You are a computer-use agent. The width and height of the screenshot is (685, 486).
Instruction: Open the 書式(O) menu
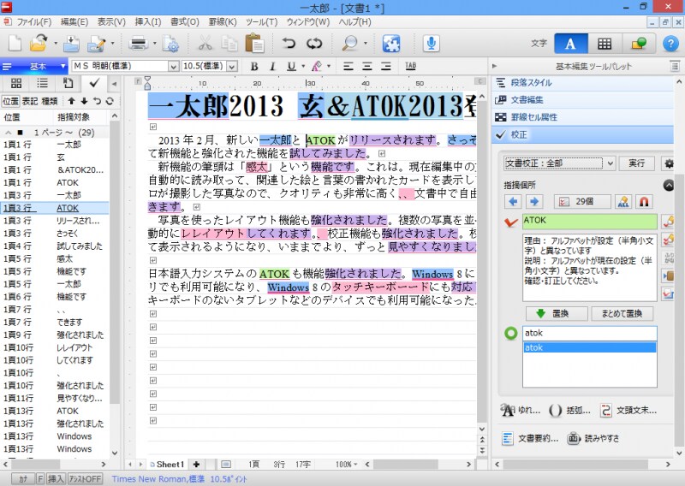[x=184, y=22]
